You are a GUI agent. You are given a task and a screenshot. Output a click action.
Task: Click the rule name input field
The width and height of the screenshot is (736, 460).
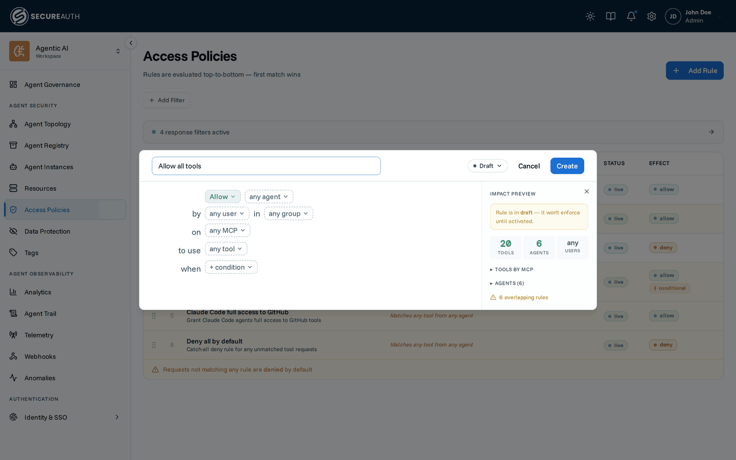[266, 166]
